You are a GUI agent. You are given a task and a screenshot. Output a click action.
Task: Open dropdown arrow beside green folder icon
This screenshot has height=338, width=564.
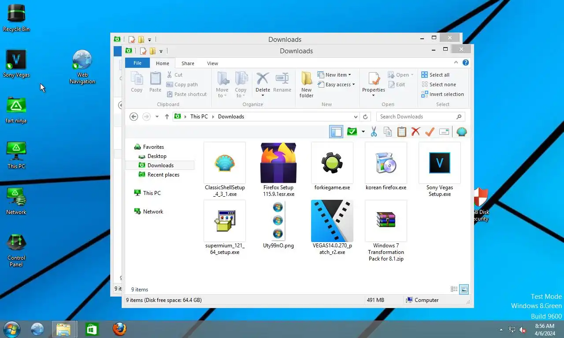[x=363, y=132]
